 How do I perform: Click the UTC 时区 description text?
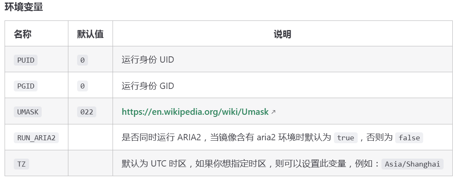coord(168,164)
